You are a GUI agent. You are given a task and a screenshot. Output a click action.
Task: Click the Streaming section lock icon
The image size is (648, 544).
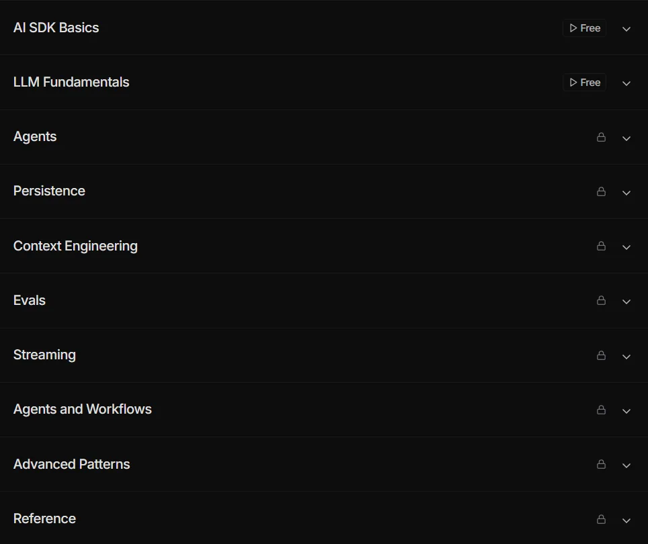(x=602, y=355)
